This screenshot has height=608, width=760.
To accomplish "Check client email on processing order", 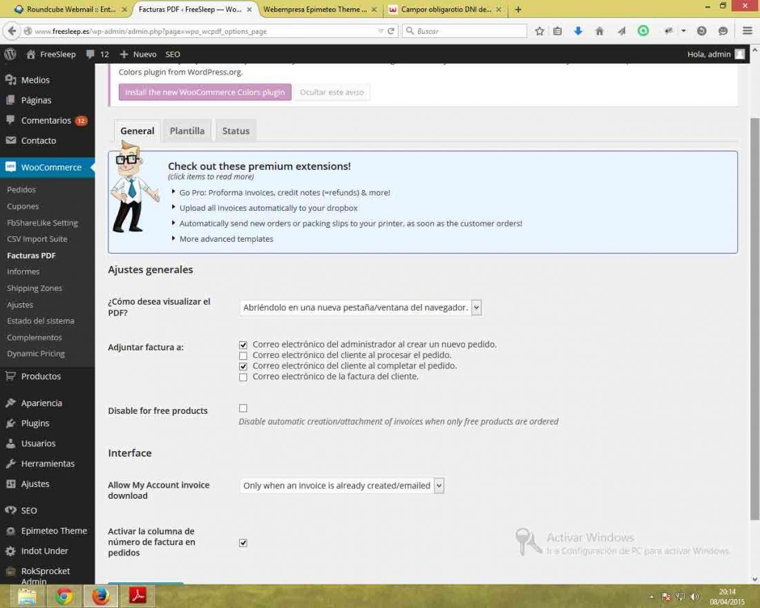I will point(243,356).
